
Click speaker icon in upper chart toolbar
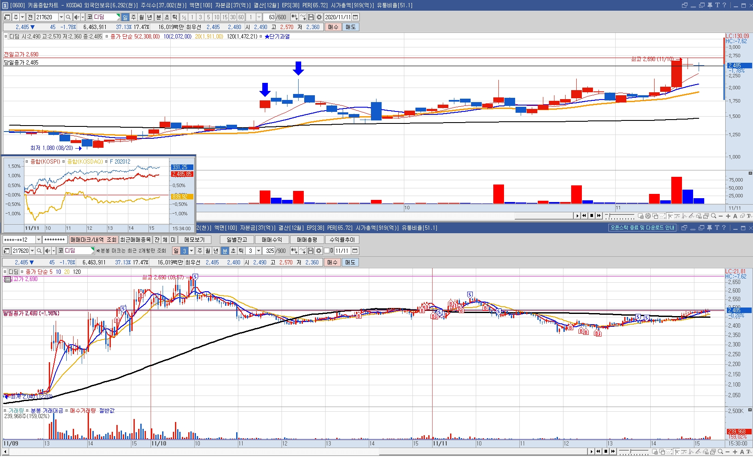(x=77, y=17)
